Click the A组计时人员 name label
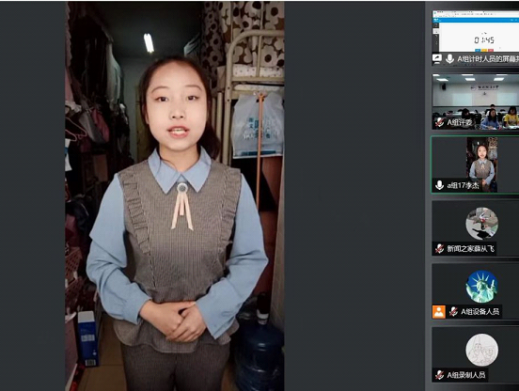Image resolution: width=519 pixels, height=391 pixels. click(x=488, y=59)
